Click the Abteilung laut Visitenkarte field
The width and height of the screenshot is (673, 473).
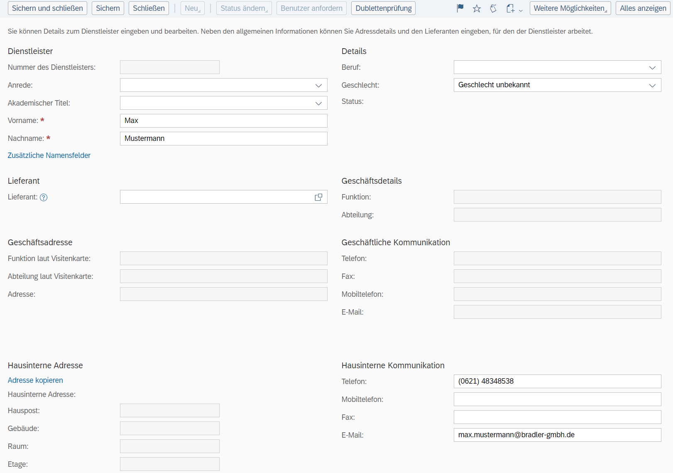[x=224, y=276]
